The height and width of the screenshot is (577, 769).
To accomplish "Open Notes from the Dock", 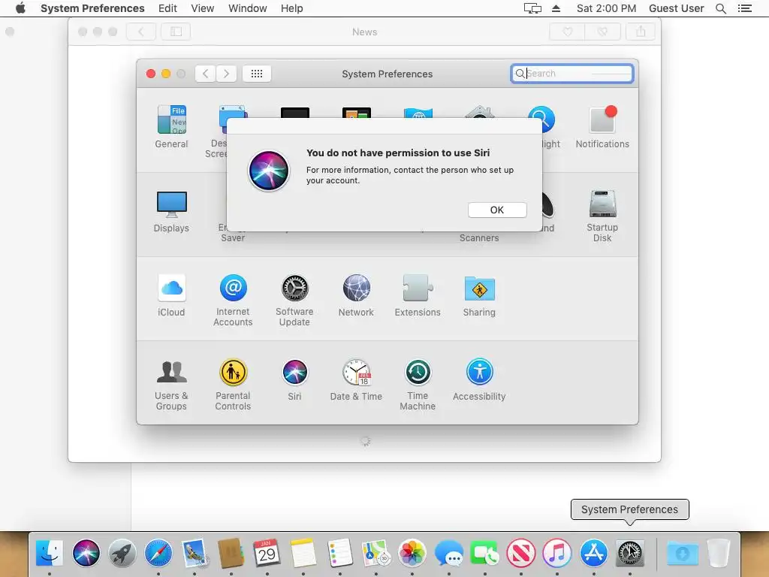I will point(303,553).
